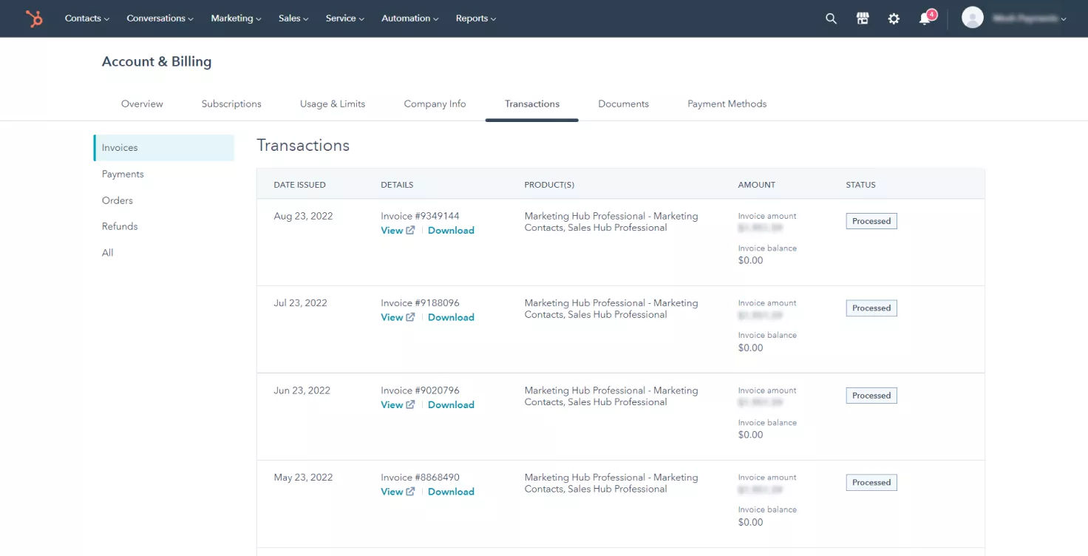This screenshot has width=1088, height=556.
Task: Click external-link icon for Invoice #9349144
Action: point(410,231)
